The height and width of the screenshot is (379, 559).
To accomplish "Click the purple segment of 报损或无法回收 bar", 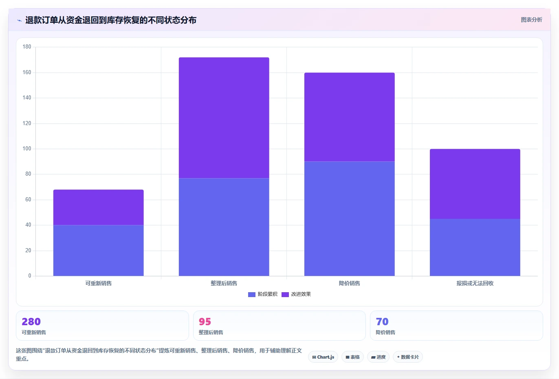I will [475, 184].
